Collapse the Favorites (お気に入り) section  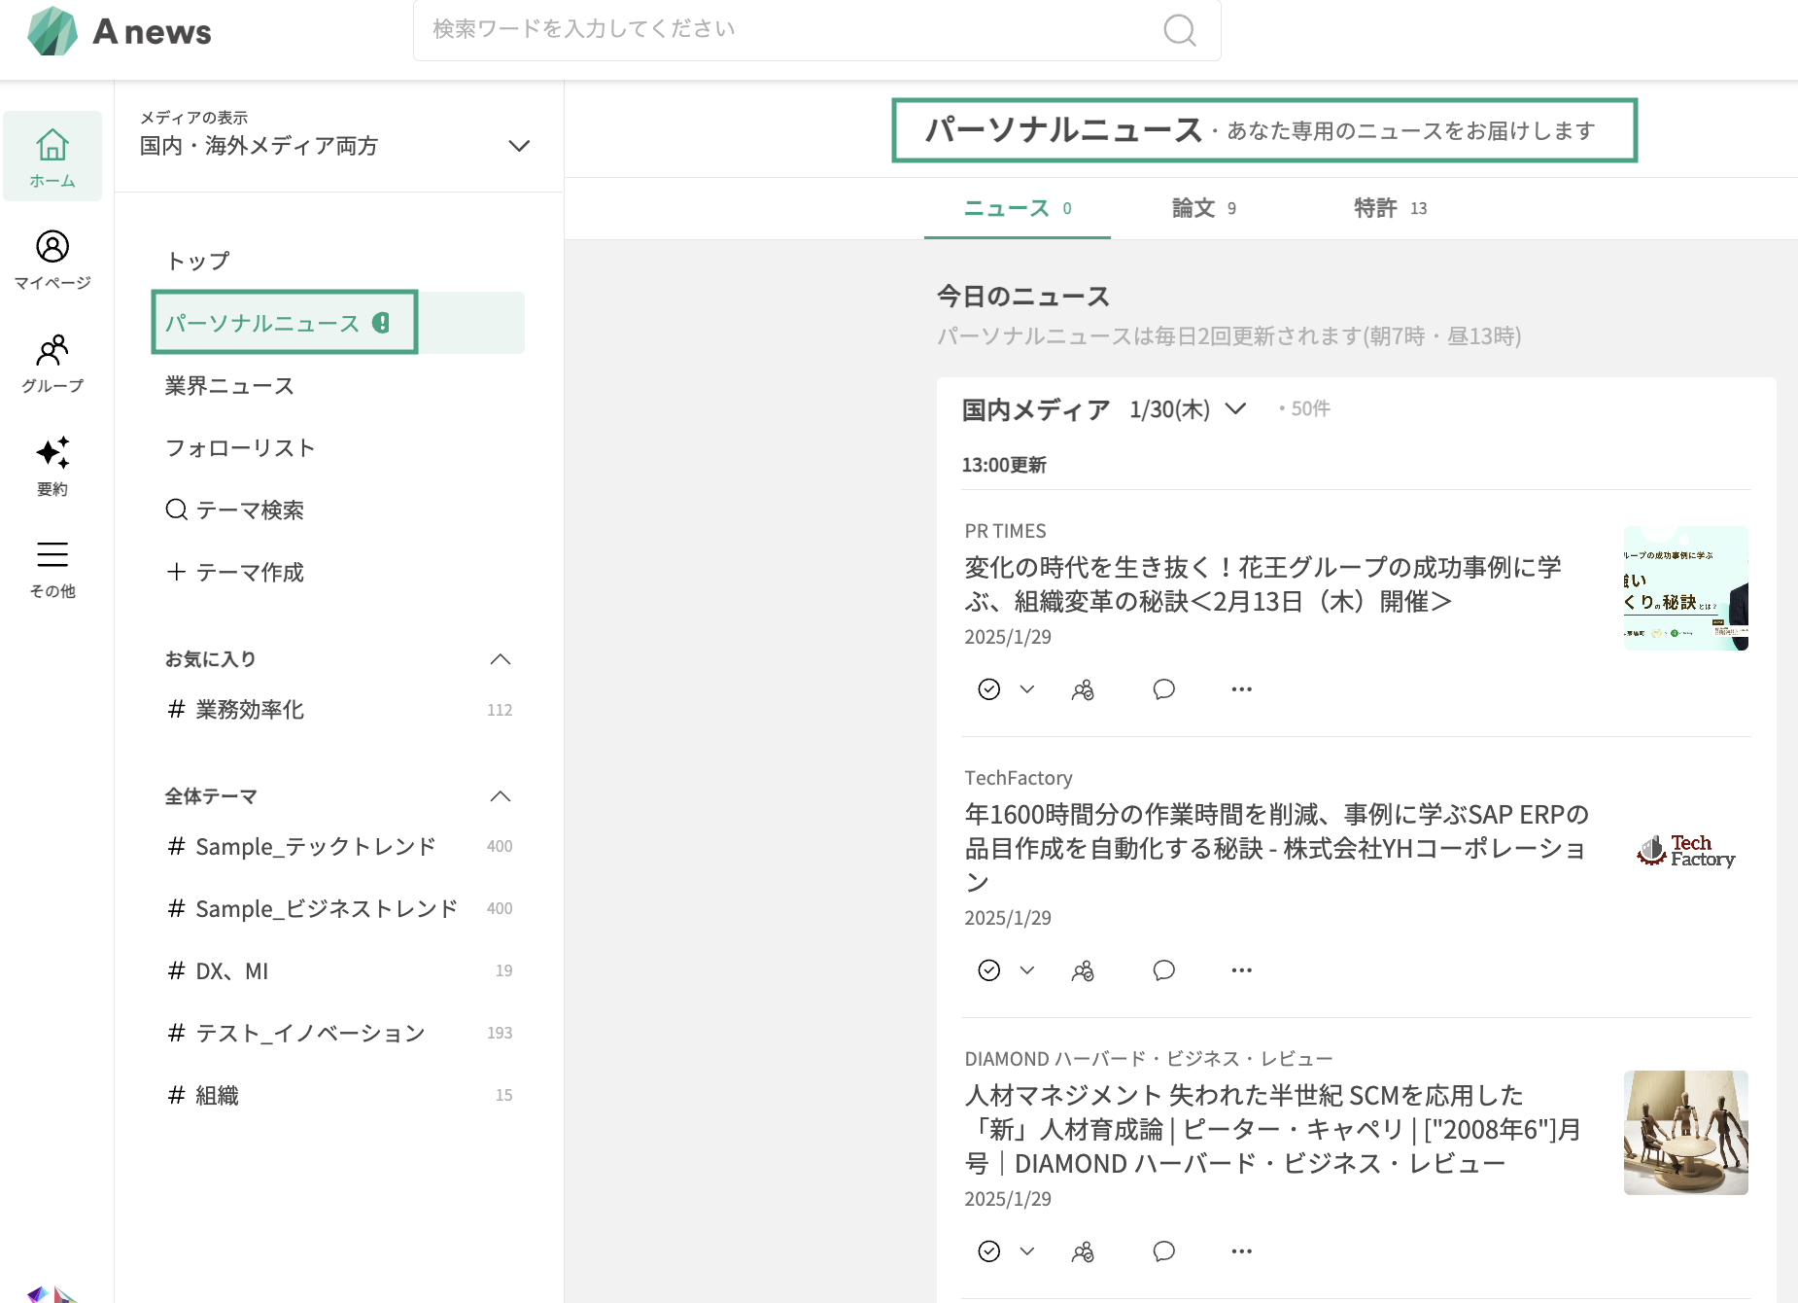[500, 659]
